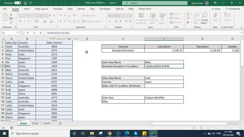The height and width of the screenshot is (137, 244).
Task: Click vertical scrollbar down arrow
Action: tap(242, 120)
